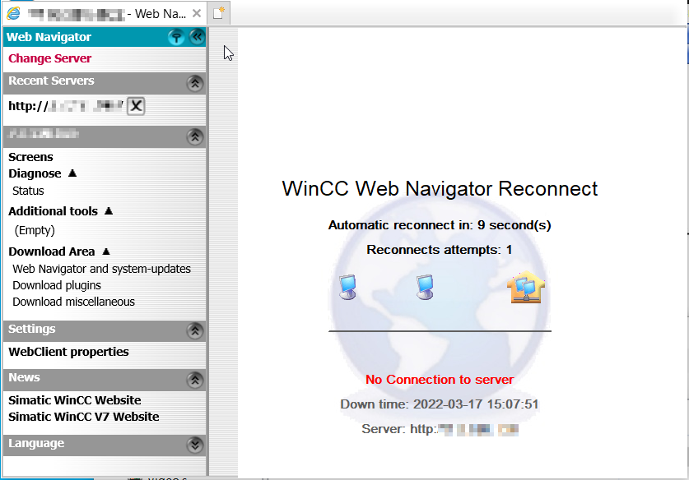Visit the Simatic WinCC V7 Website link
This screenshot has height=480, width=689.
click(x=83, y=417)
